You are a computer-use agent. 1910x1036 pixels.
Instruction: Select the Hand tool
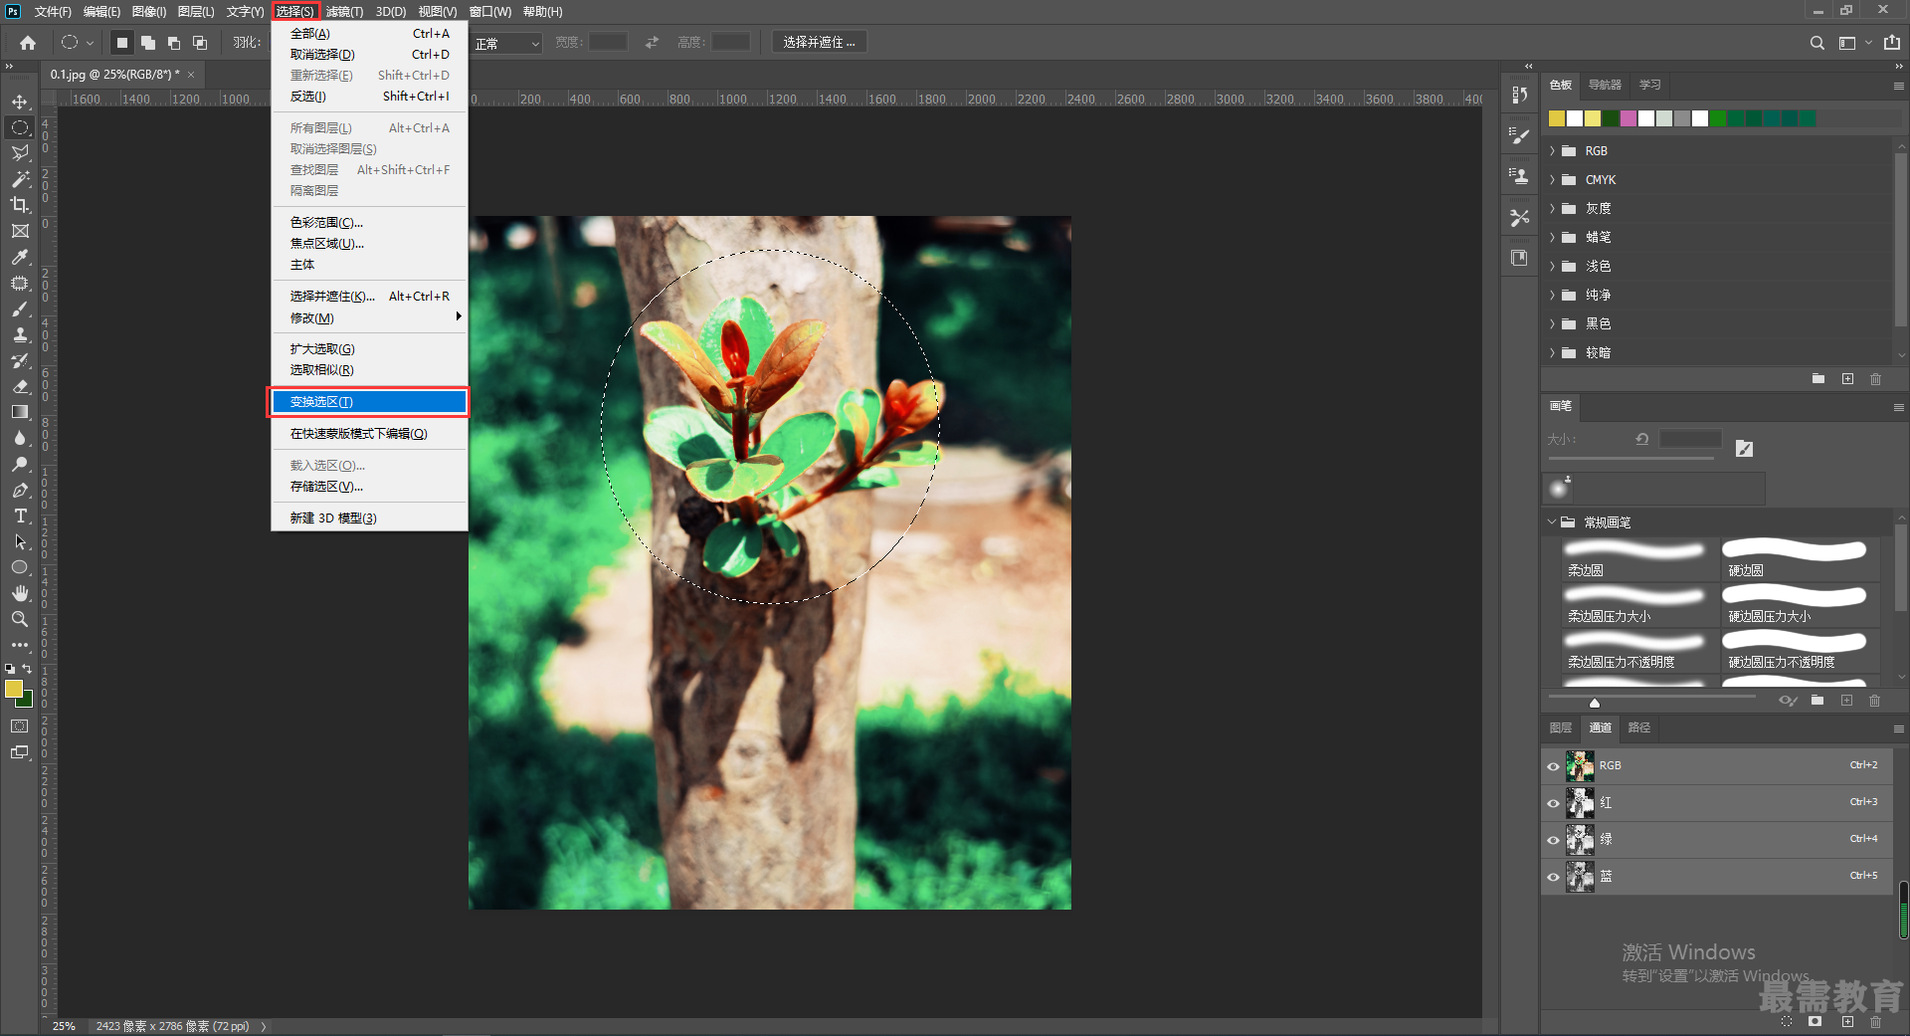20,593
